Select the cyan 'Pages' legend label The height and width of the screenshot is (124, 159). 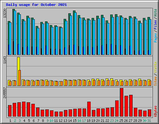coord(156,38)
